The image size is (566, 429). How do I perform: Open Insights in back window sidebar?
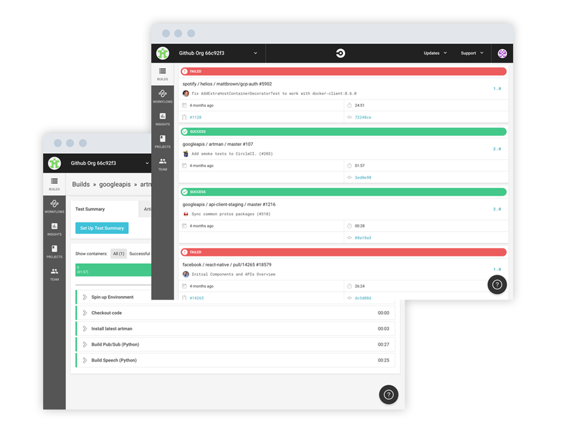click(x=54, y=229)
